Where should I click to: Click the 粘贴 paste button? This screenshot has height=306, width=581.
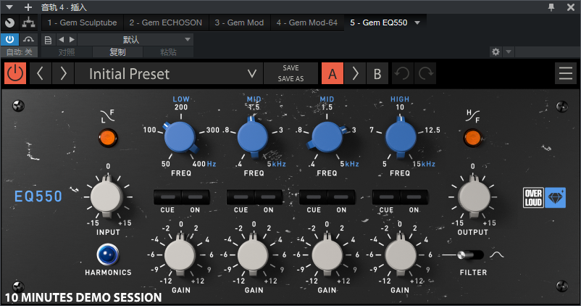168,52
